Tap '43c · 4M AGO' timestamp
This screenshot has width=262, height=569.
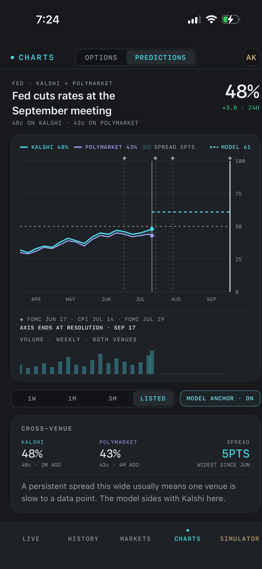point(119,465)
